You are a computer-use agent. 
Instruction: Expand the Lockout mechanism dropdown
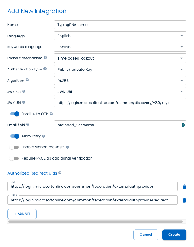(120, 58)
